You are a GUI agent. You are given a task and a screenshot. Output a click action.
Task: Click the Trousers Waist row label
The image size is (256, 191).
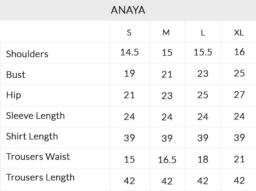pos(38,157)
